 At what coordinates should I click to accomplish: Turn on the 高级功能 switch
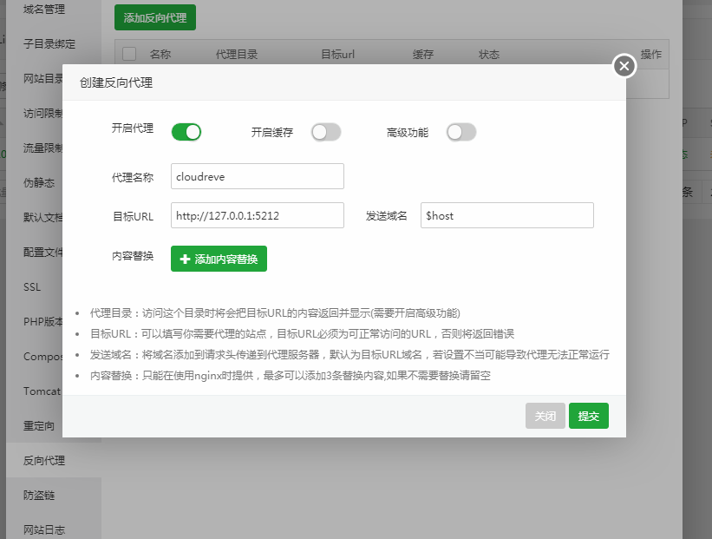tap(461, 132)
